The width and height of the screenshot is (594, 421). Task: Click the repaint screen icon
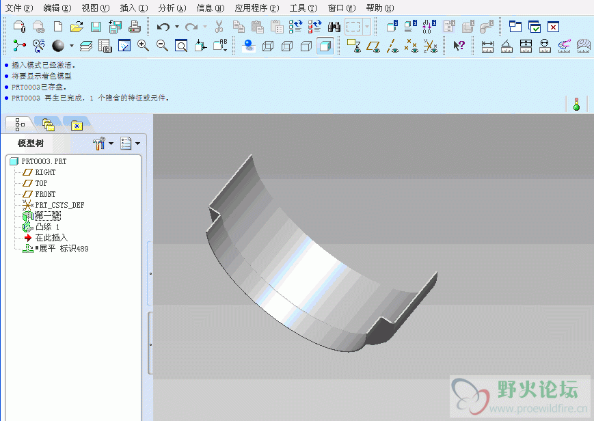point(124,46)
